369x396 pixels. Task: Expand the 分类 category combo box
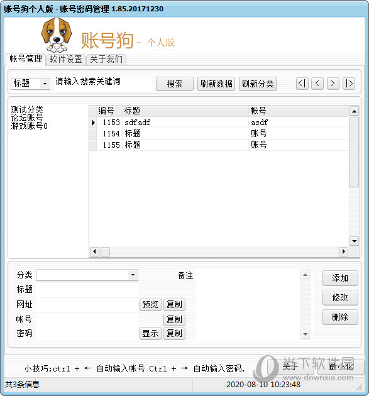pos(133,275)
